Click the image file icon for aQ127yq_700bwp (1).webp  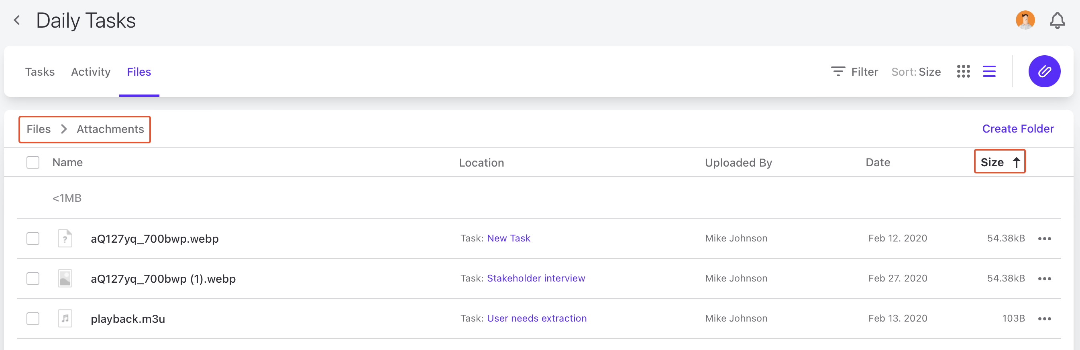point(65,278)
